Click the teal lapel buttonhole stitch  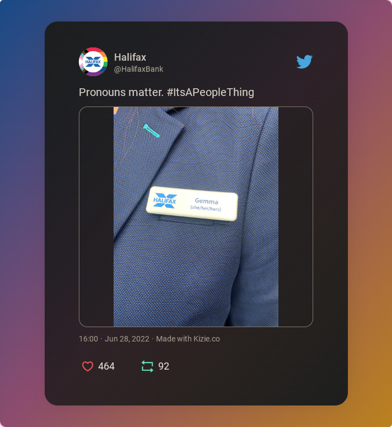pyautogui.click(x=152, y=131)
